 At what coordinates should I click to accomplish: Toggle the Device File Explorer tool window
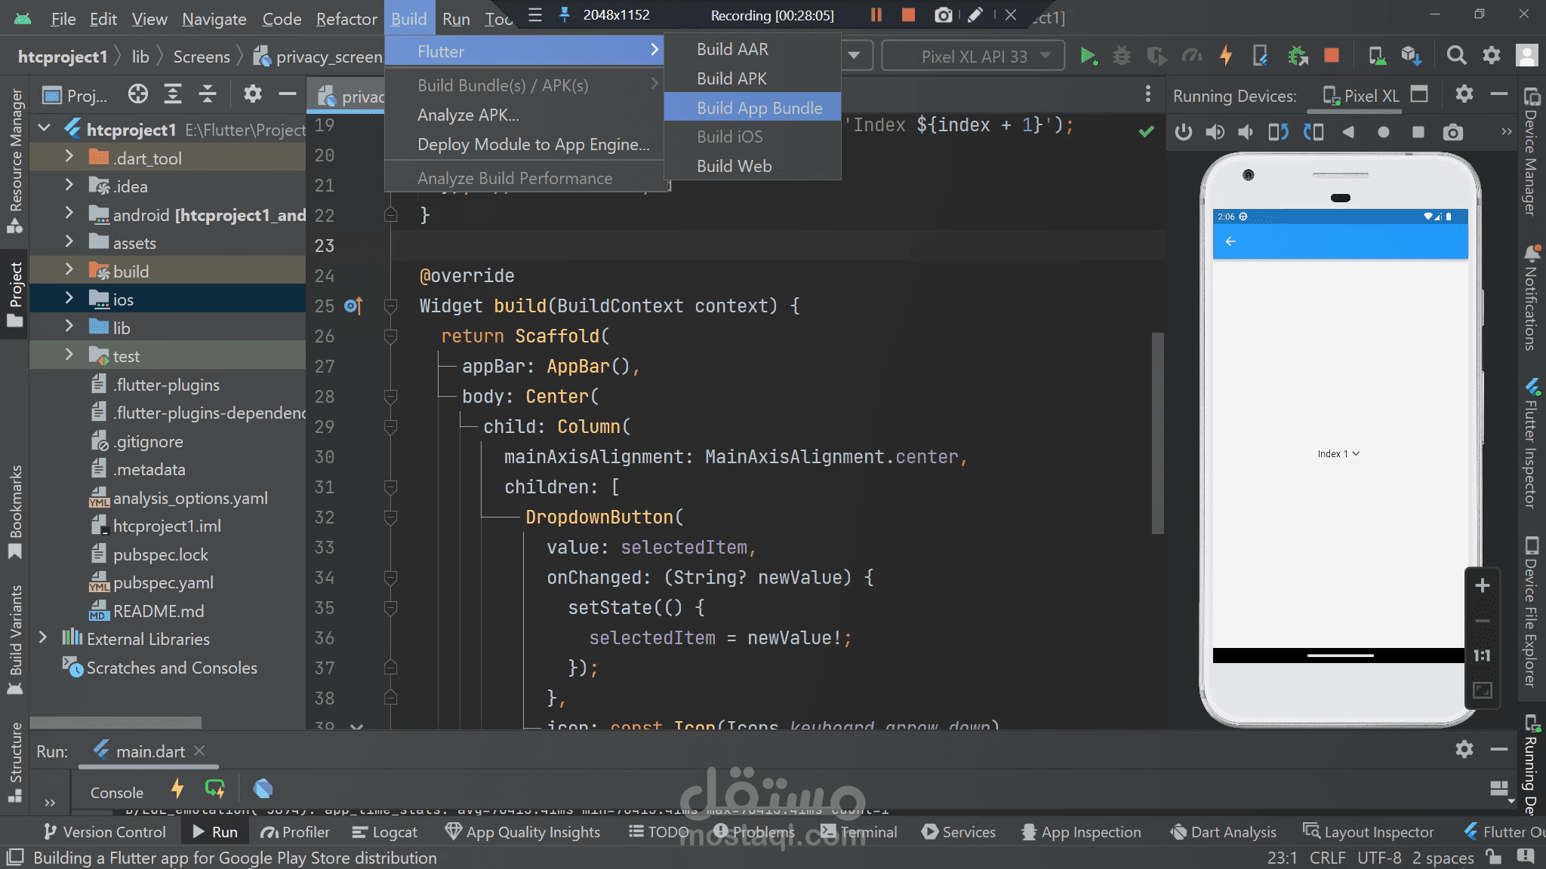[x=1532, y=611]
